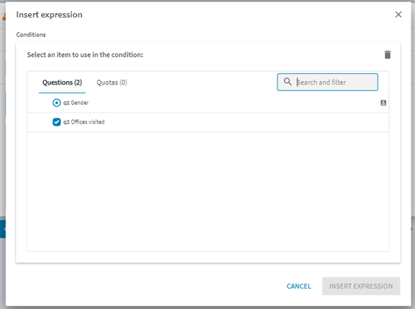Click the Insert expression dialog title
Screen dimensions: 415x309
coord(49,14)
